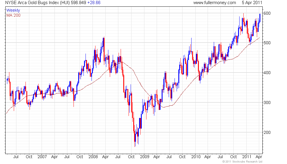Open the www.fullermoney.com text
This screenshot has height=164, width=287.
[214, 3]
